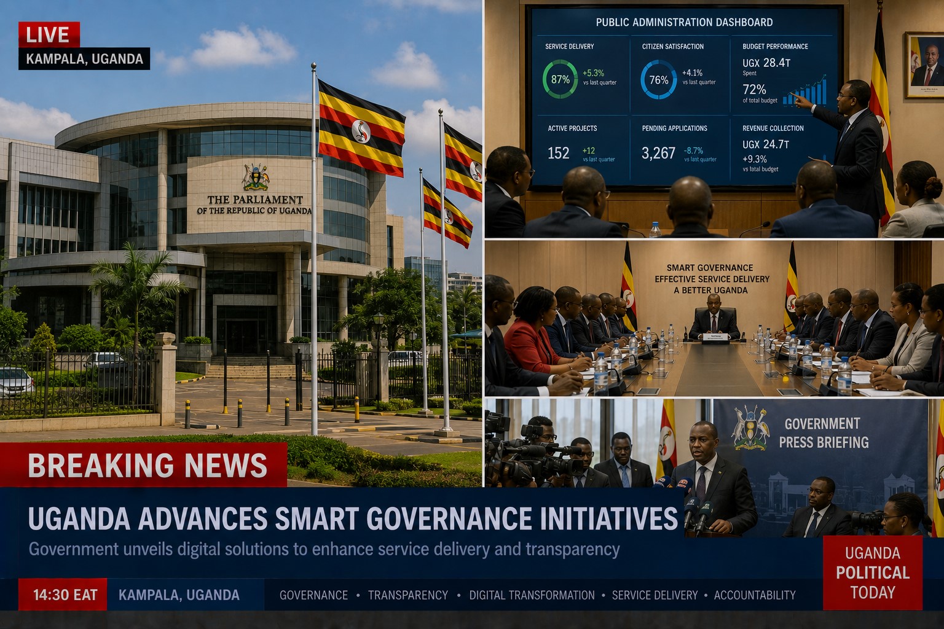Click the +12 active projects change

(588, 150)
